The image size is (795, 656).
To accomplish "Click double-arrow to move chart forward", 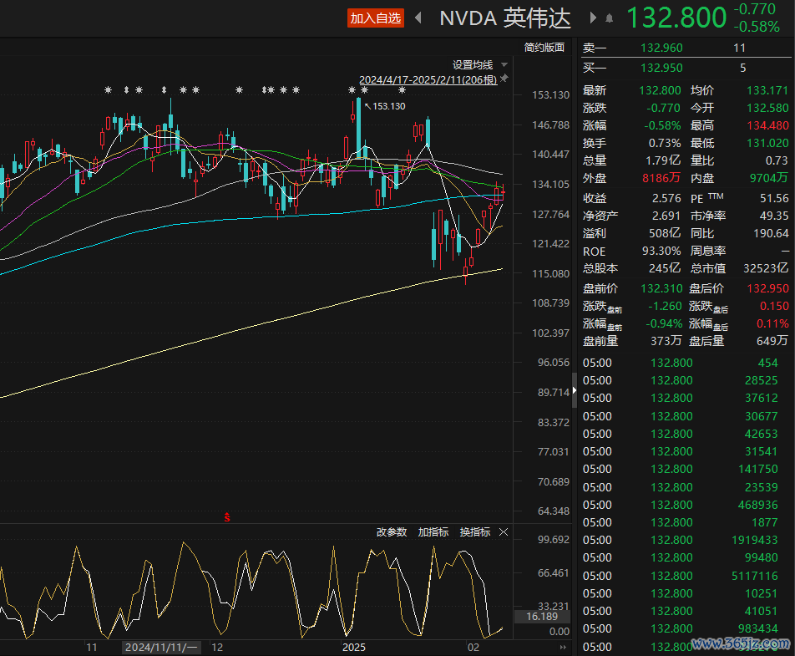I will click(x=563, y=648).
